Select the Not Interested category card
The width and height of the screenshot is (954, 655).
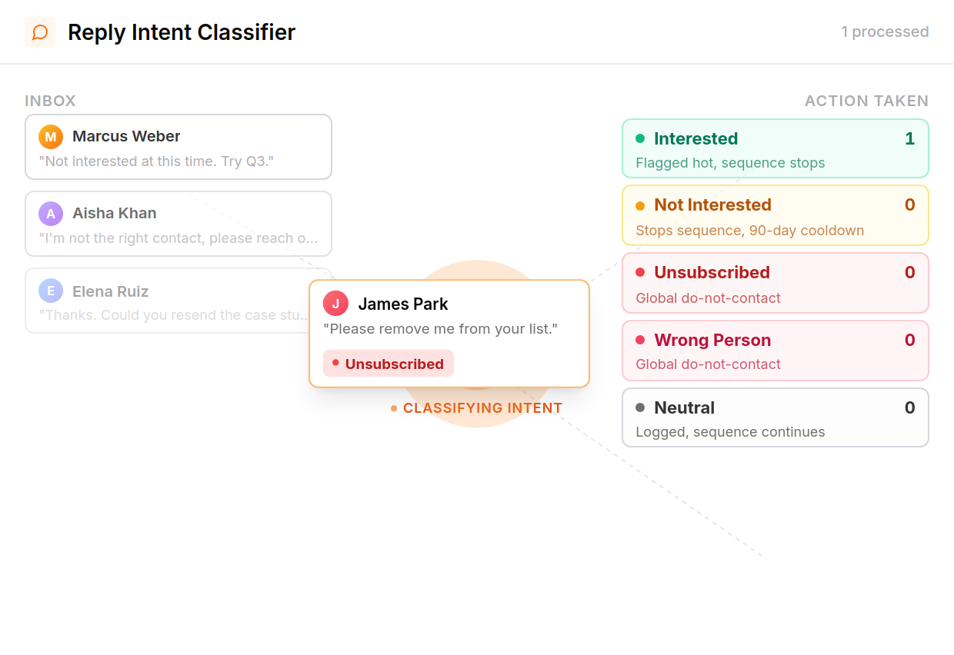pos(776,215)
